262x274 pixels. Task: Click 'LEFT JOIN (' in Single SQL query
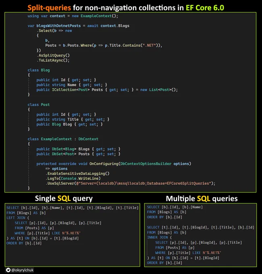click(x=18, y=218)
